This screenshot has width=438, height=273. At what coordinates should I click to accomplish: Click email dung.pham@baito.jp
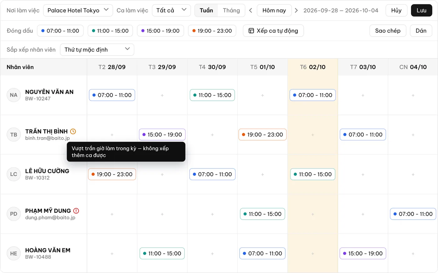pyautogui.click(x=50, y=217)
